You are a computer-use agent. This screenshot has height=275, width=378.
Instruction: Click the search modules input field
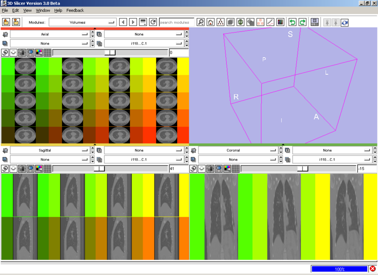[x=177, y=21]
